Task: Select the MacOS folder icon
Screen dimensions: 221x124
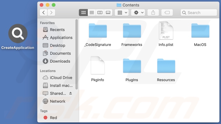Action: 200,31
